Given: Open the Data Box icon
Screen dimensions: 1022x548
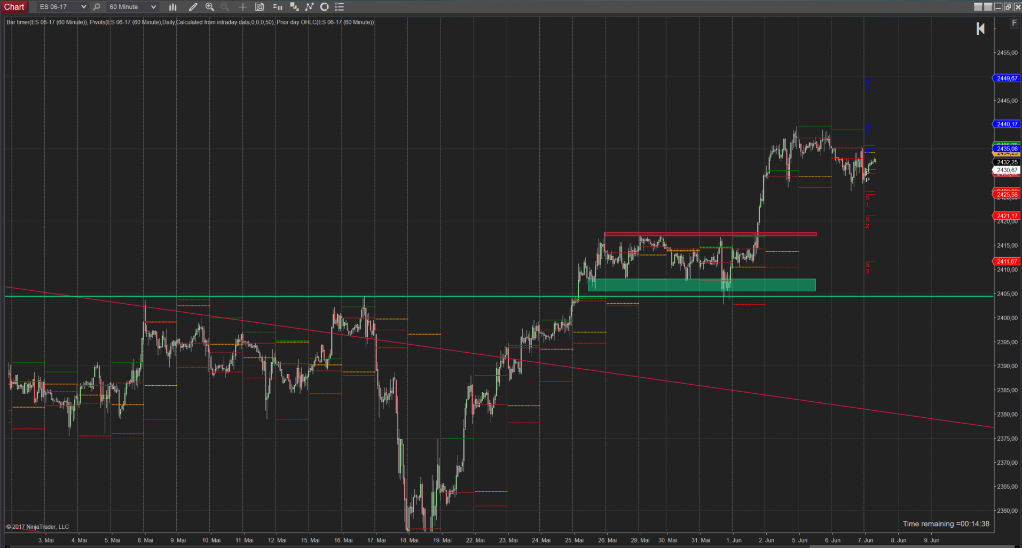Looking at the screenshot, I should [260, 7].
